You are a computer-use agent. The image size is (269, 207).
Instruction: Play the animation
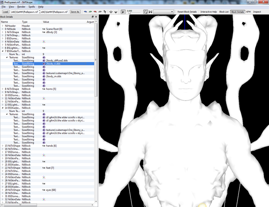click(123, 12)
